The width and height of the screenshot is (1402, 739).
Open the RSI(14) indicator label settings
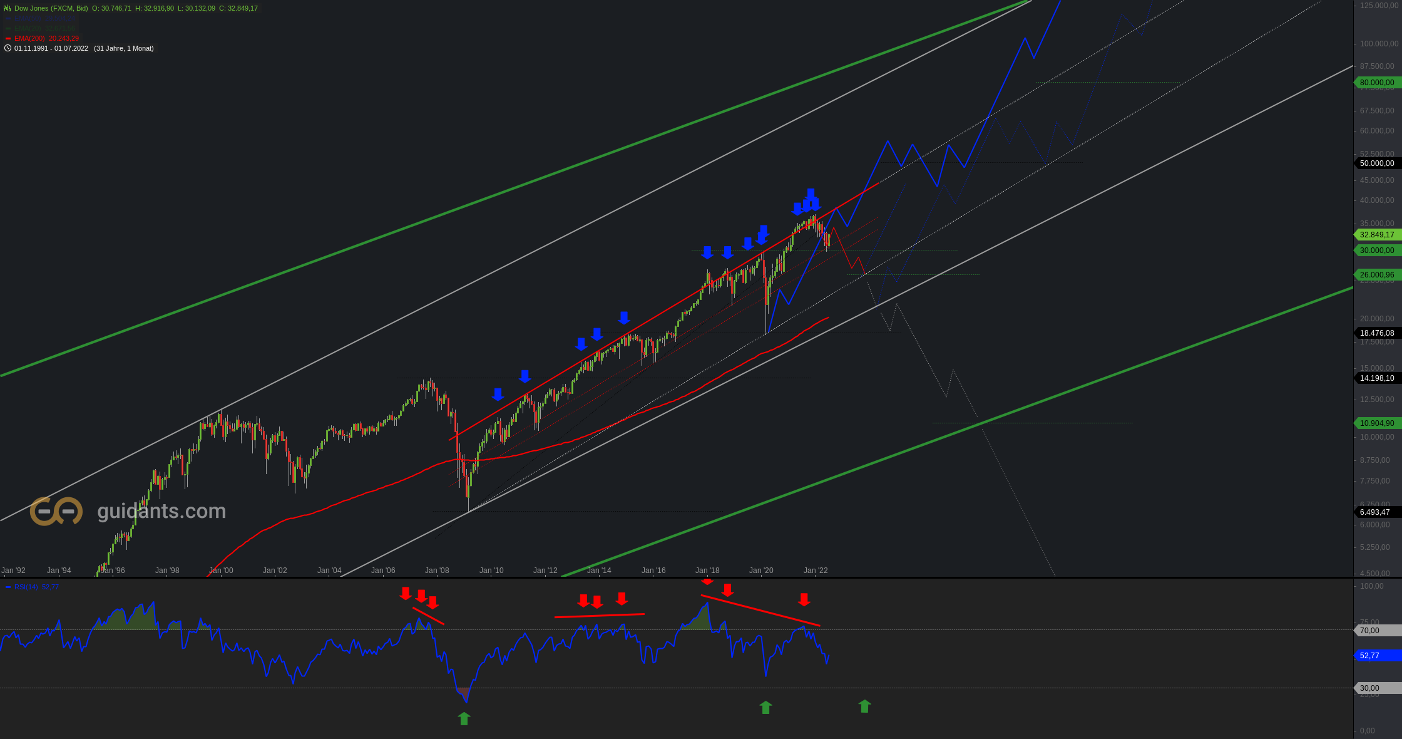26,587
